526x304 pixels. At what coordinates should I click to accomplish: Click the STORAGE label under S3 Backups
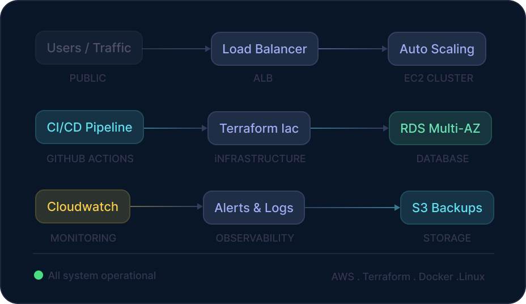(447, 238)
